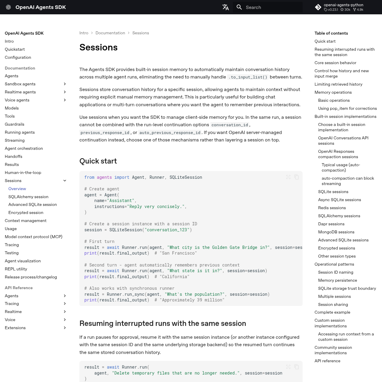Image resolution: width=382 pixels, height=382 pixels.
Task: Click the Intro breadcrumb link
Action: (x=84, y=33)
